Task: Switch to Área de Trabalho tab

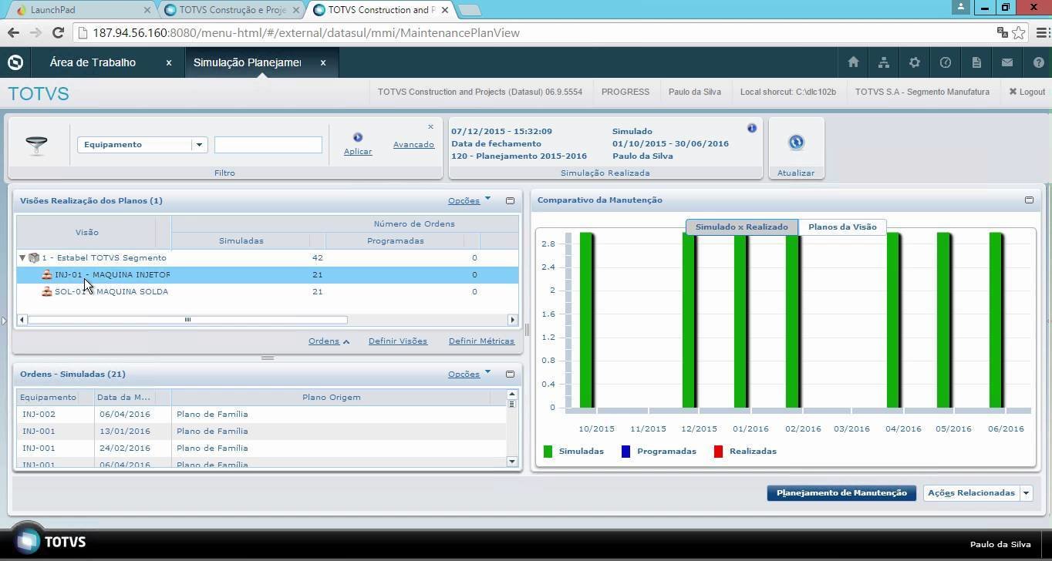Action: coord(93,62)
